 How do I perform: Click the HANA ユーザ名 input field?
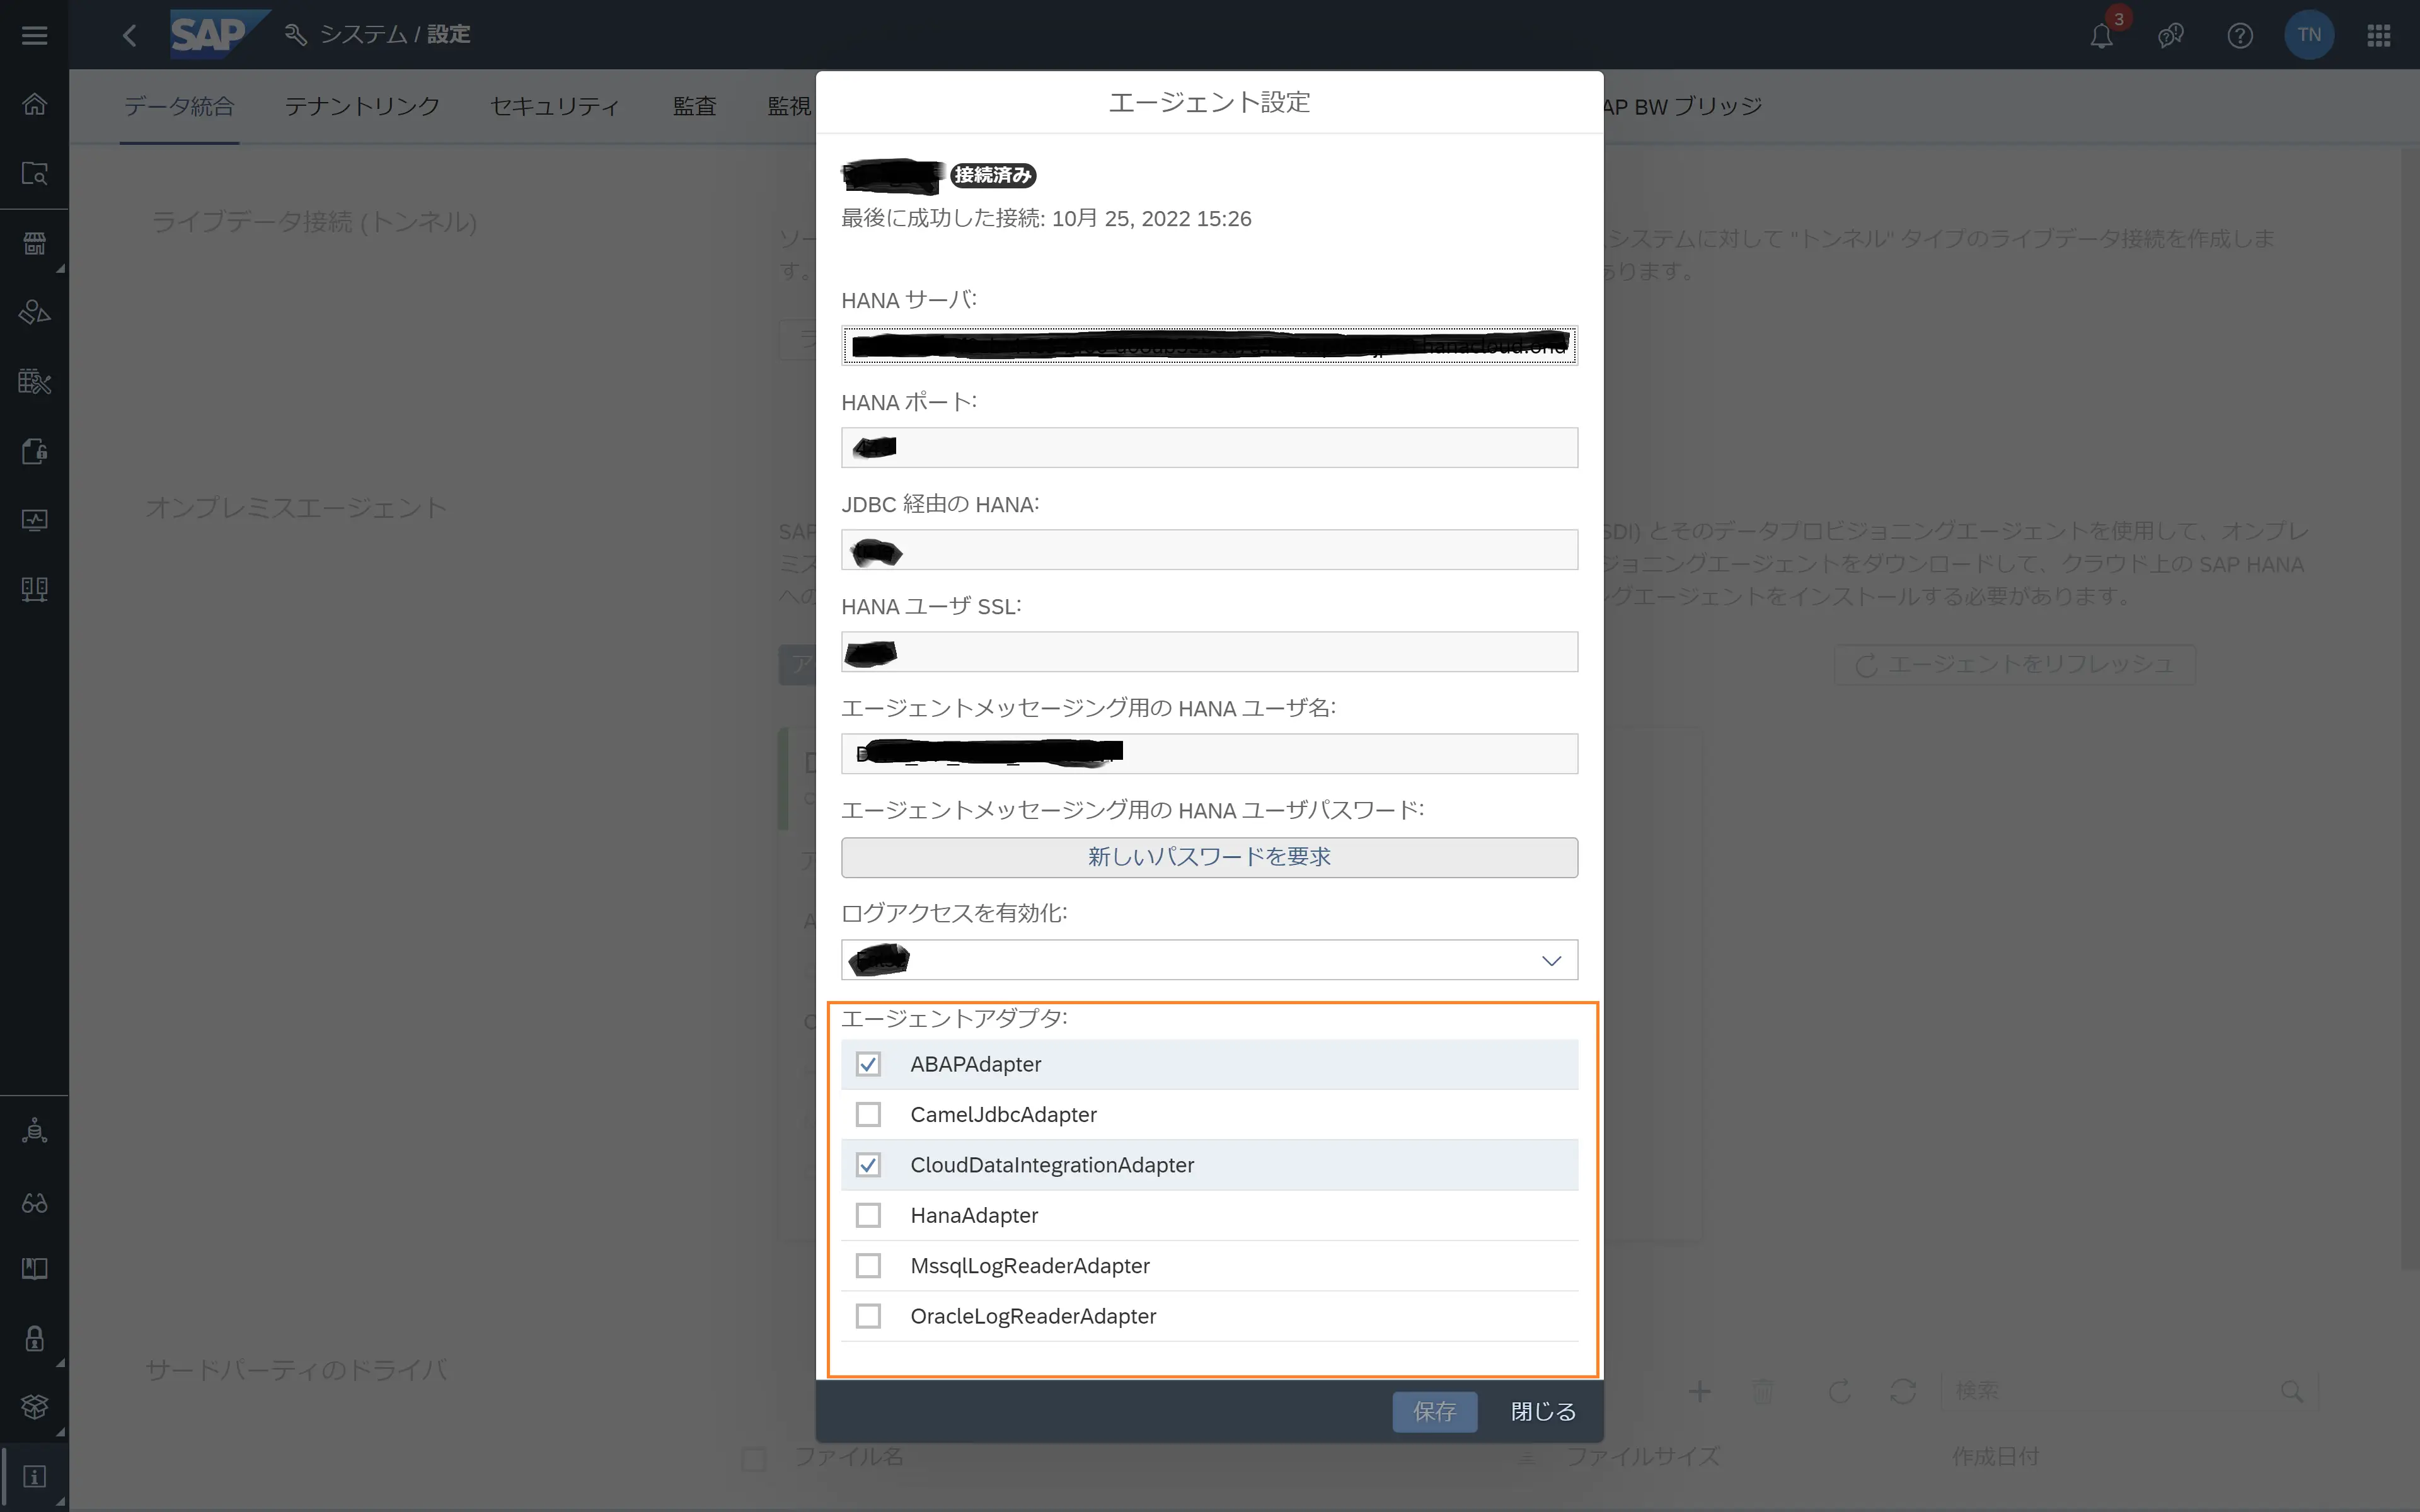[1209, 754]
